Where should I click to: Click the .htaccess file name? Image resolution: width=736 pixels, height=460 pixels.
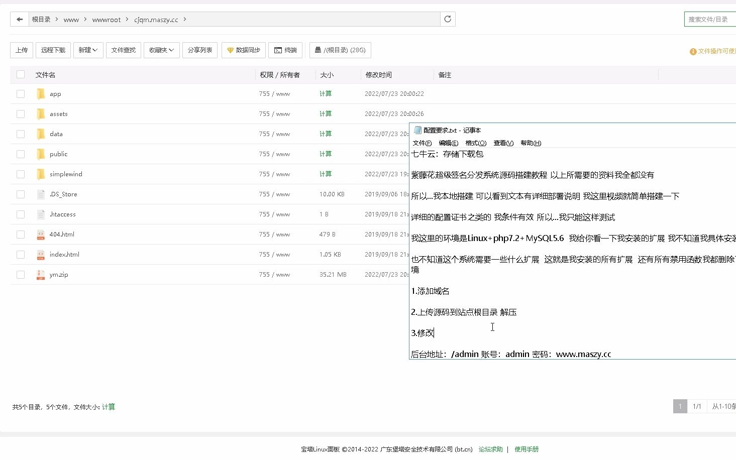point(63,214)
